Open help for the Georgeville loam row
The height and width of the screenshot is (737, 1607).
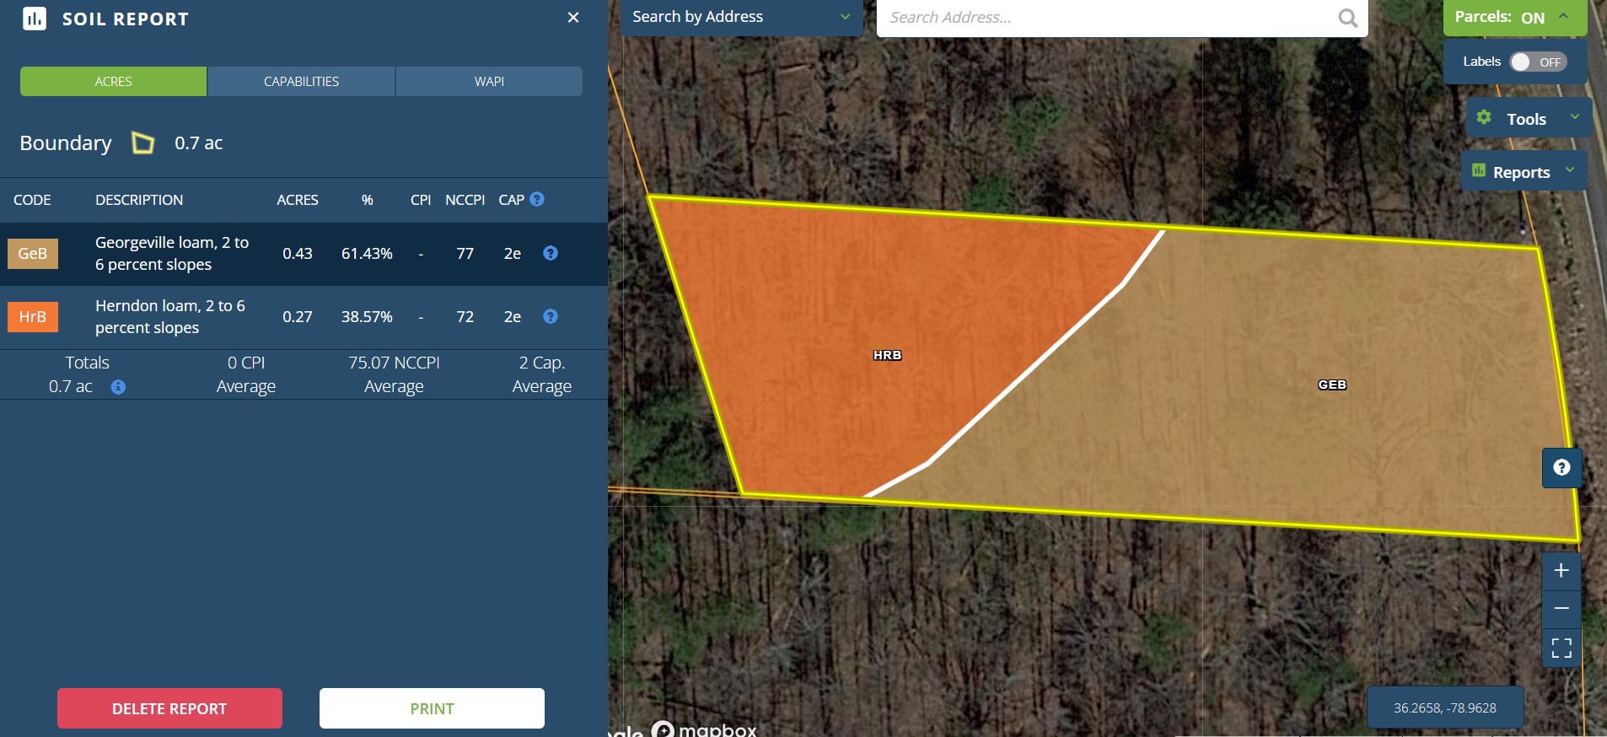[x=551, y=253]
